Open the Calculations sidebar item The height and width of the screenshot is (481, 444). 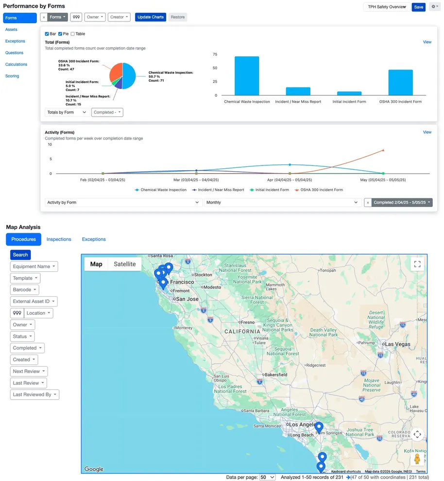click(16, 64)
